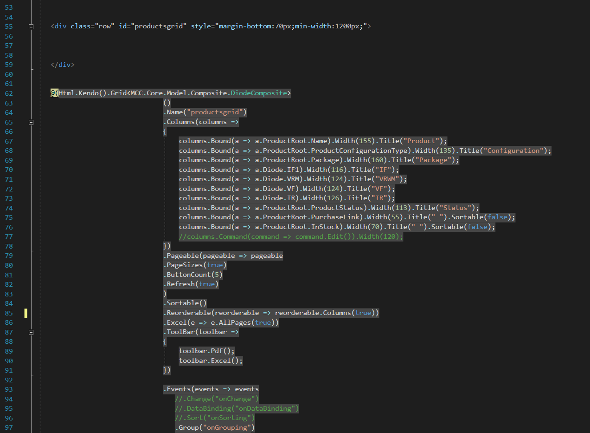
Task: Collapse the Columns lambda at line 65
Action: pos(31,122)
